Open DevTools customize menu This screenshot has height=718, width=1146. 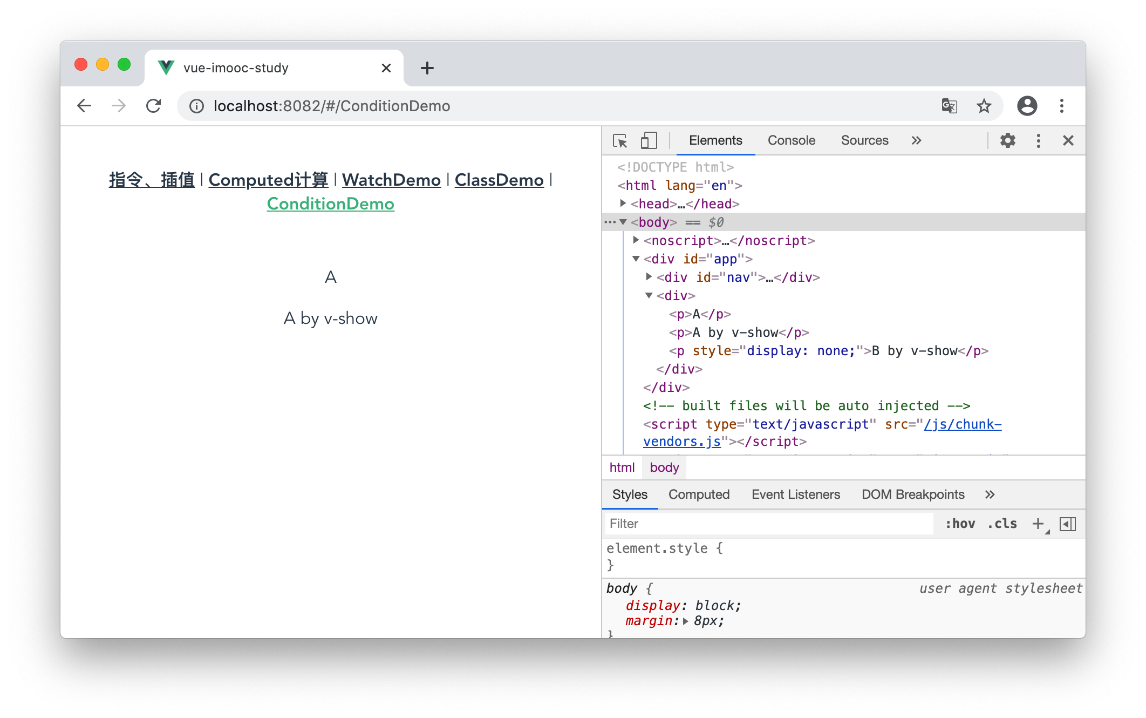click(x=1038, y=141)
